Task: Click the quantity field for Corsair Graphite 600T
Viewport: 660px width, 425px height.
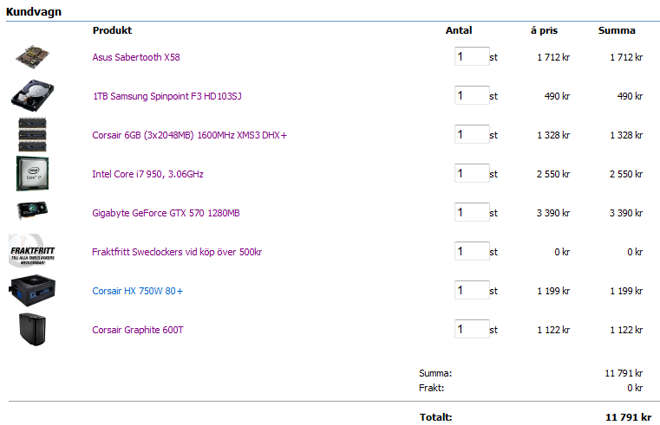Action: point(471,330)
